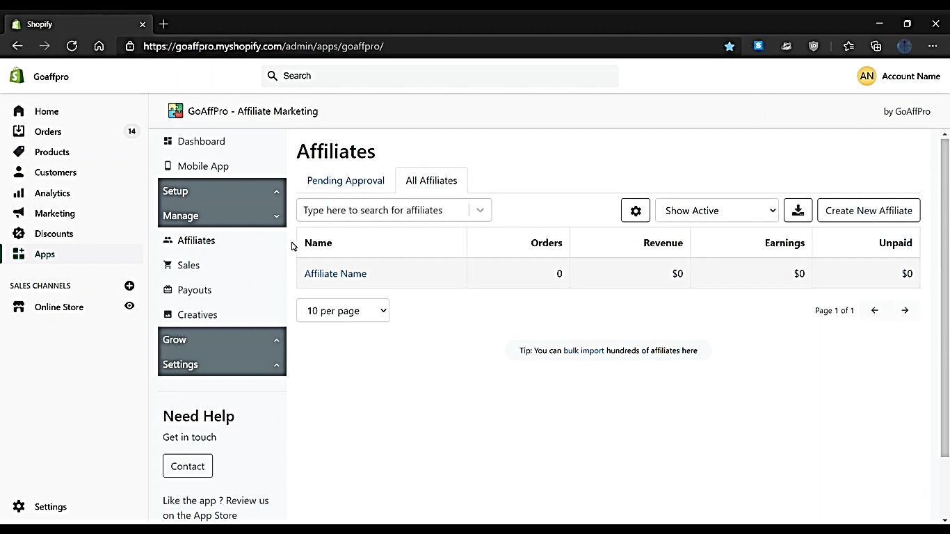Add a new sales channel plus icon

pos(129,286)
